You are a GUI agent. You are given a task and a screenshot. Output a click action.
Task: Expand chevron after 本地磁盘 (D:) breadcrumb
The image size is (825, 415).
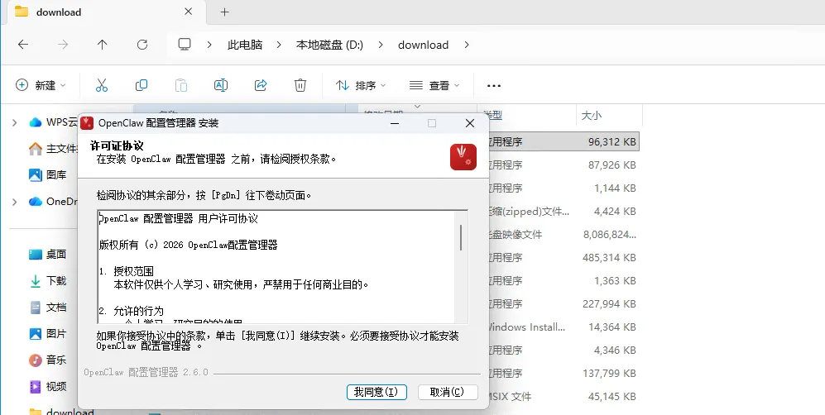click(381, 45)
